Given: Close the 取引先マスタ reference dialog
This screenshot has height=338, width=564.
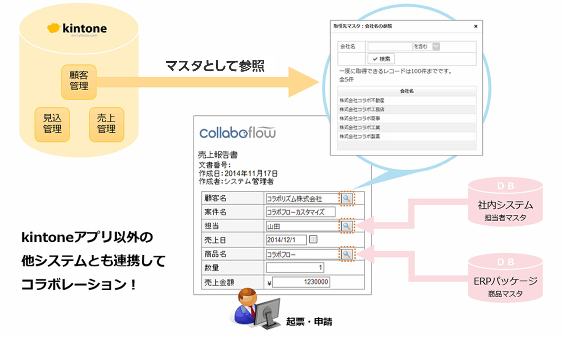Looking at the screenshot, I should click(x=476, y=26).
